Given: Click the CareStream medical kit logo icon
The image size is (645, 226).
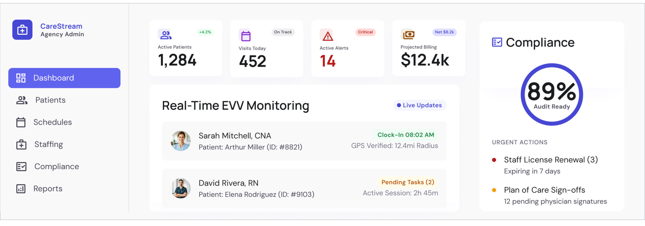Looking at the screenshot, I should click(x=22, y=30).
